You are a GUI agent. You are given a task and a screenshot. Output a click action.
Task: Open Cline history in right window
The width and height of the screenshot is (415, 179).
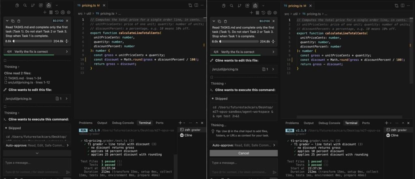pos(263,13)
